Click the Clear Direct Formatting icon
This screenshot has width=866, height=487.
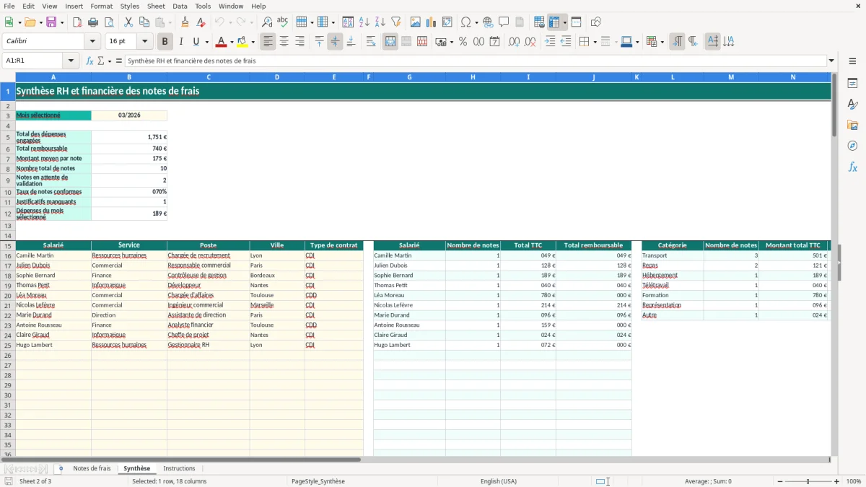point(201,22)
